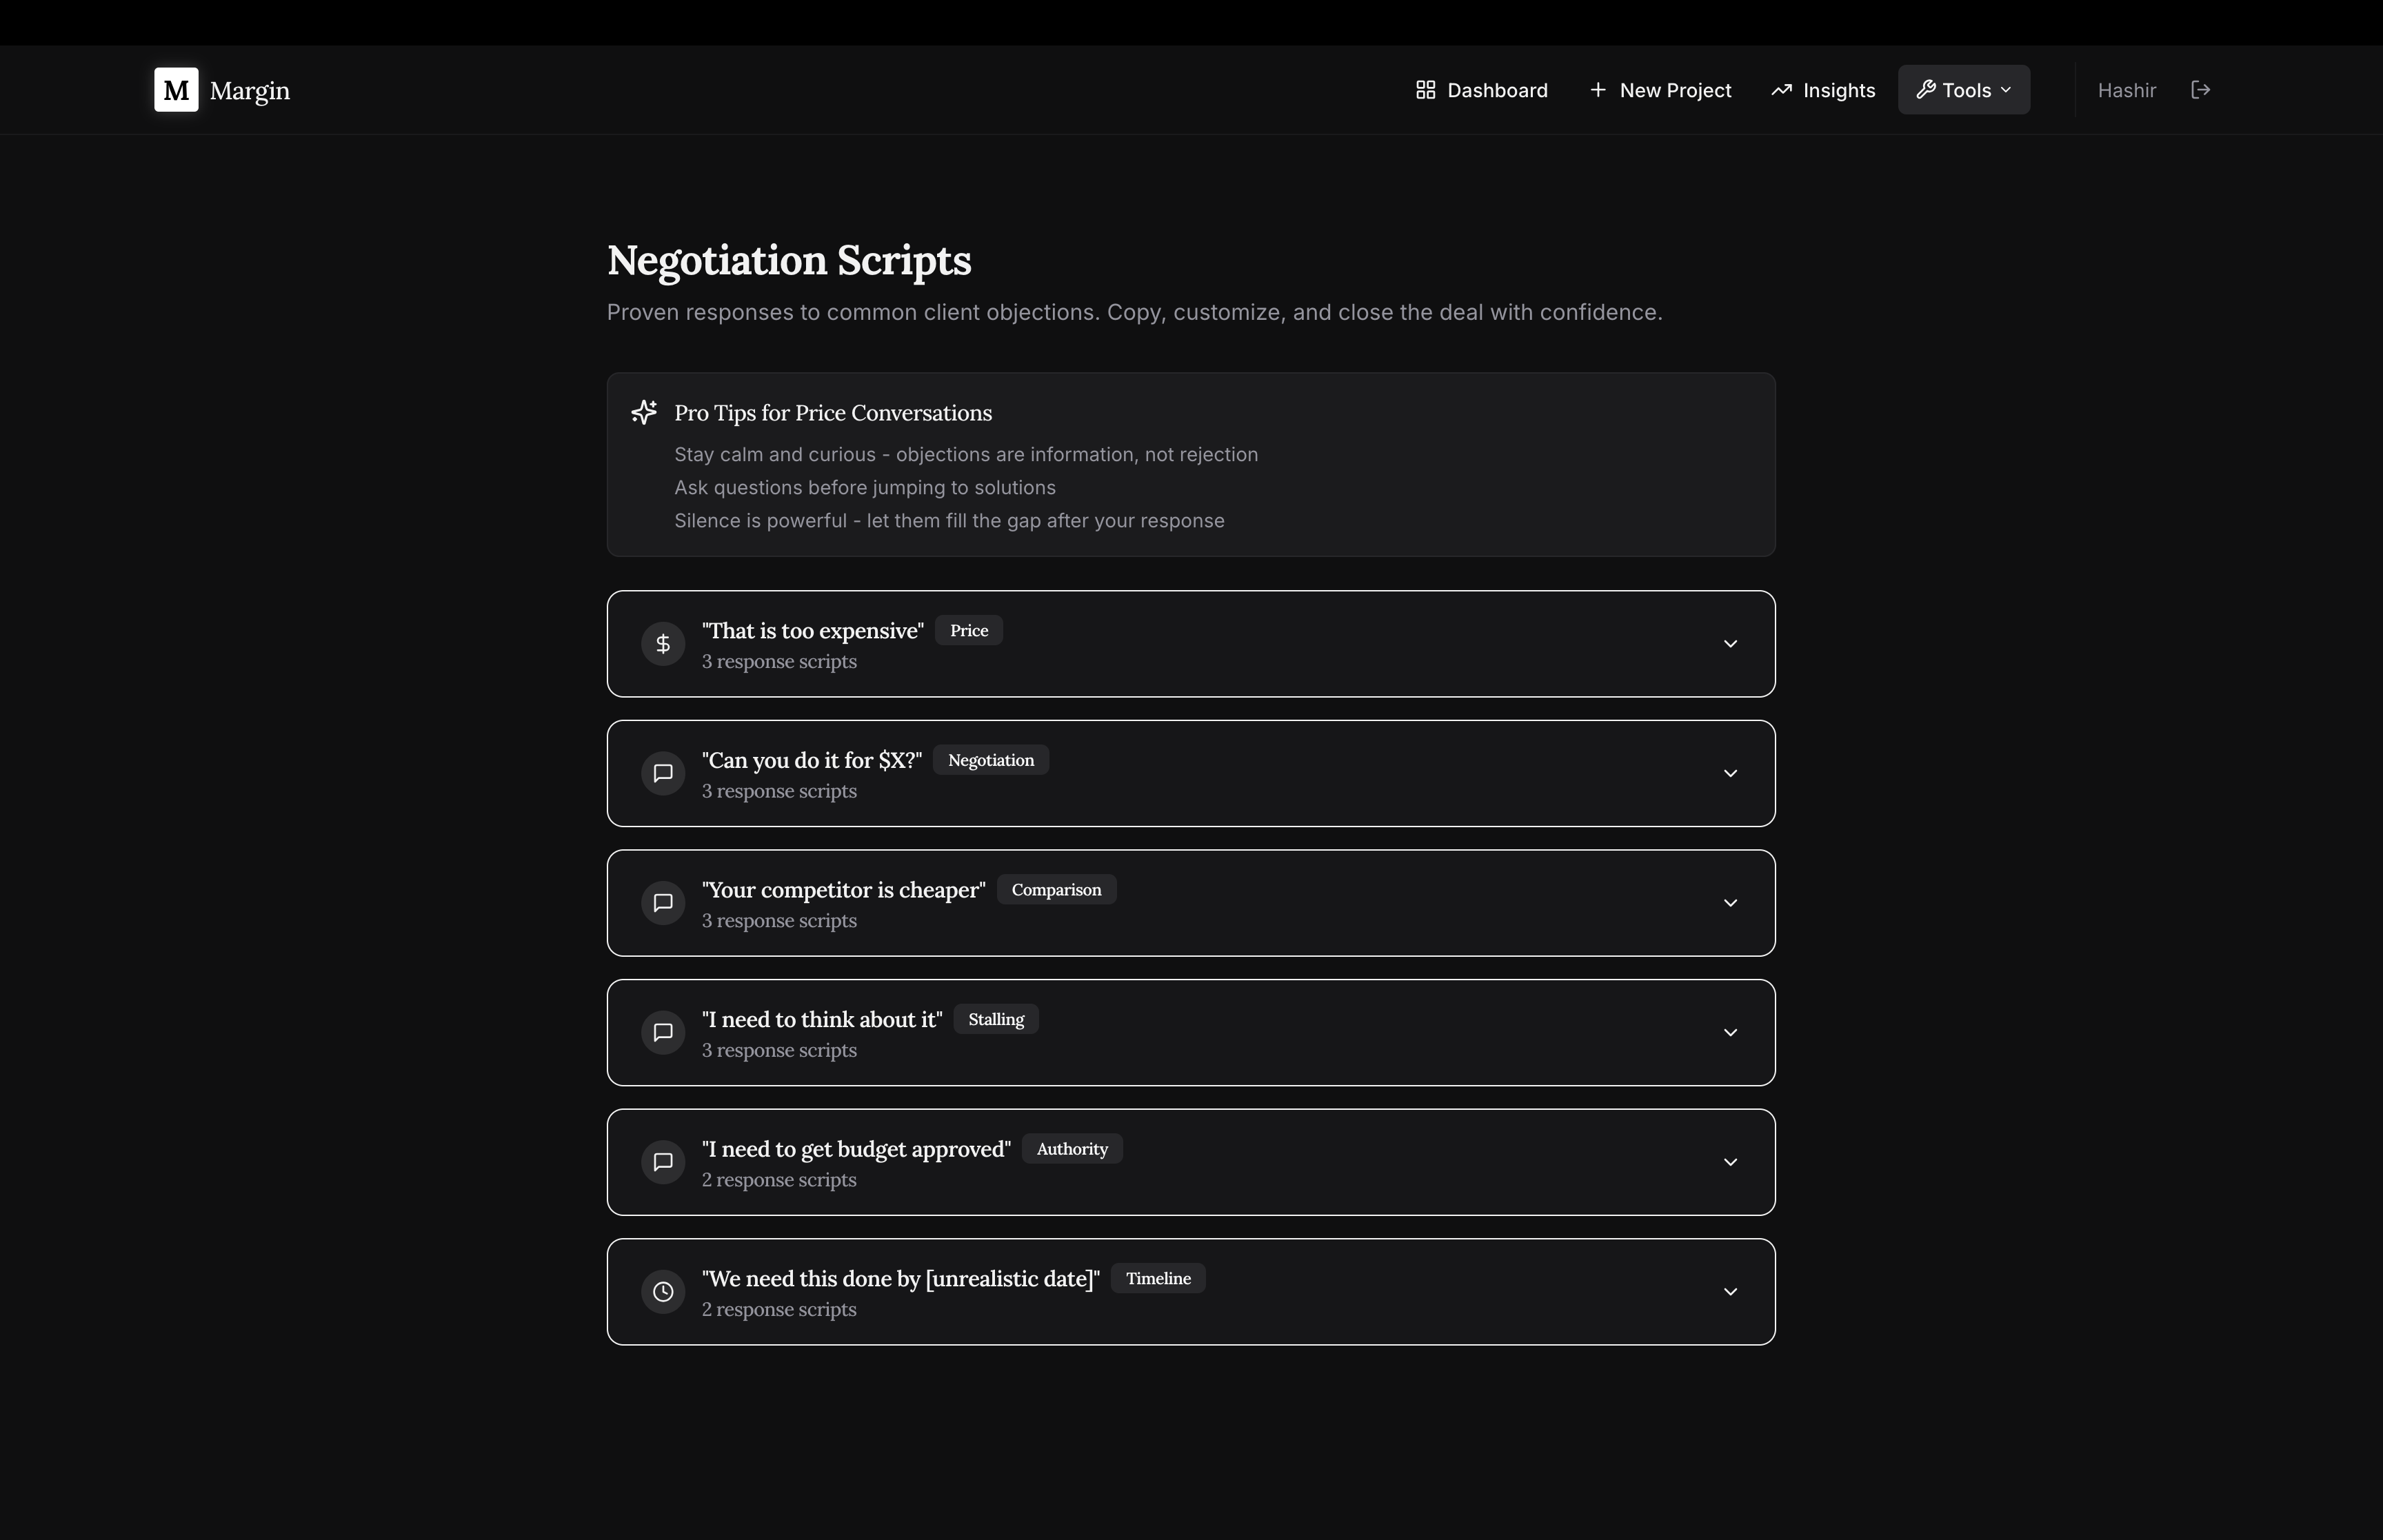Select the Negotiation tag badge

pyautogui.click(x=990, y=760)
